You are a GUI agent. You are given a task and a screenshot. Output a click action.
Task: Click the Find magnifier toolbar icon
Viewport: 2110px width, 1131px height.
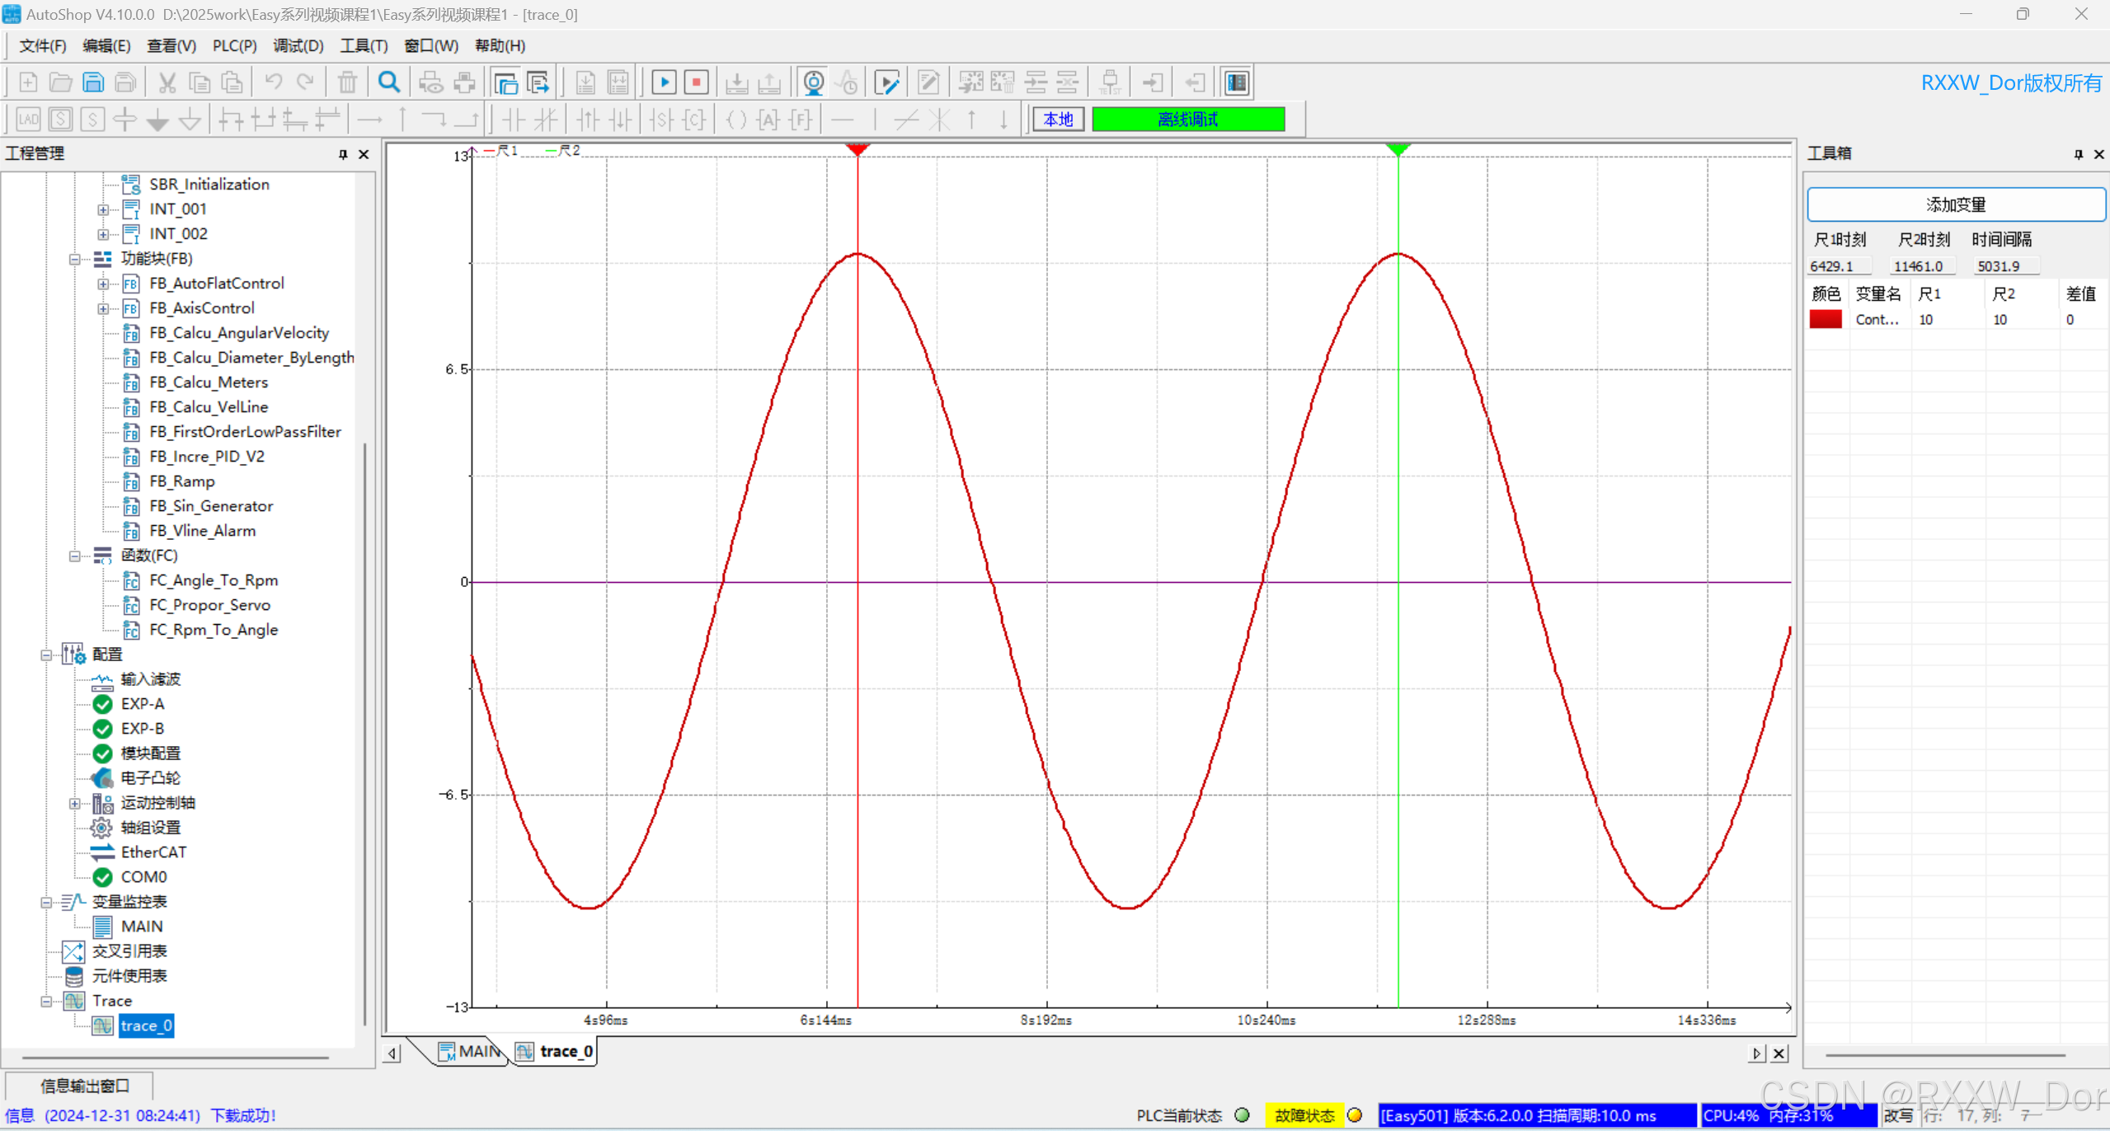click(388, 82)
